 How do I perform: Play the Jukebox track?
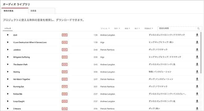[x=8, y=50]
